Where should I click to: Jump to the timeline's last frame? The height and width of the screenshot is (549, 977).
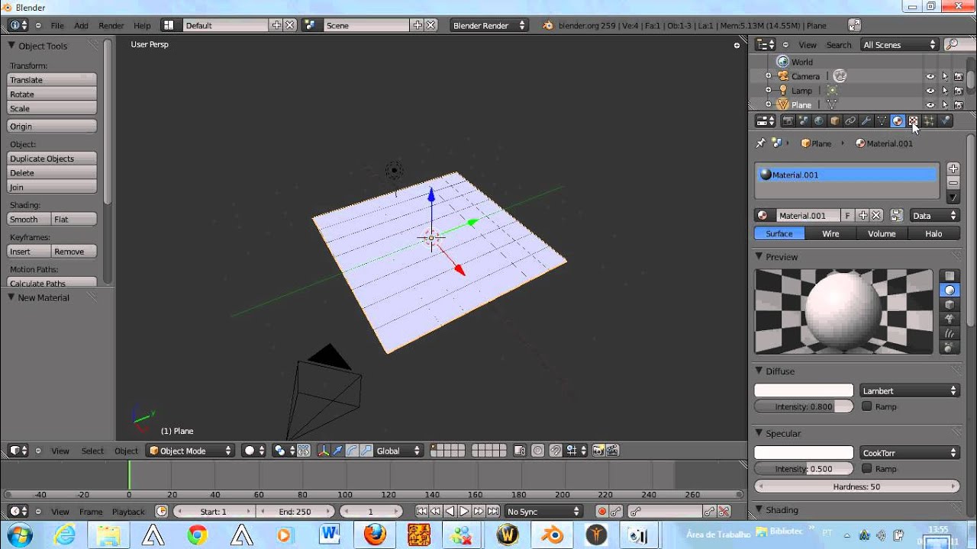point(492,512)
